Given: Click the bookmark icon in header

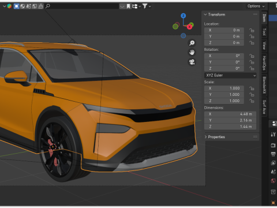Looking at the screenshot, I should 128,6.
